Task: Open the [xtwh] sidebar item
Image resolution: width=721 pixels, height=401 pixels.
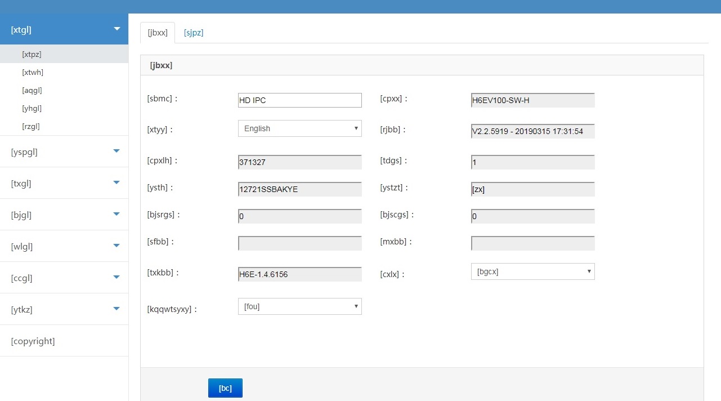Action: click(x=33, y=72)
